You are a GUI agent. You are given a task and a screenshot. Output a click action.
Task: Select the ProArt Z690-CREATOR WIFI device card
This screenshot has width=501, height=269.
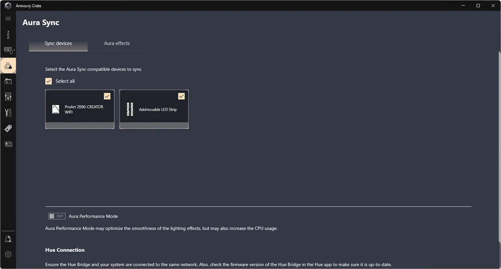(x=80, y=109)
